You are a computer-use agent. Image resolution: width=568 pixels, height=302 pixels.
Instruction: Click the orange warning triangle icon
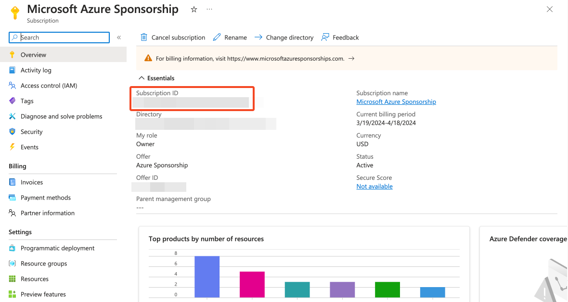[x=148, y=58]
